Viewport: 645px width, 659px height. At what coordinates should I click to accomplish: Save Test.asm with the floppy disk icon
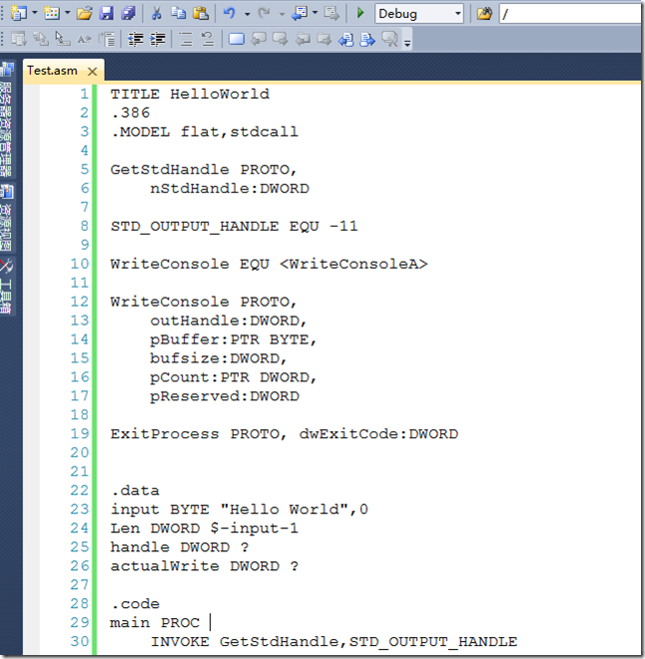pos(106,13)
